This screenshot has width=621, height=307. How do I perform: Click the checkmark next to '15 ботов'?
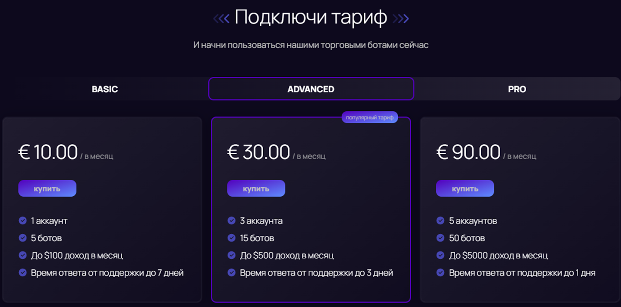click(x=232, y=238)
